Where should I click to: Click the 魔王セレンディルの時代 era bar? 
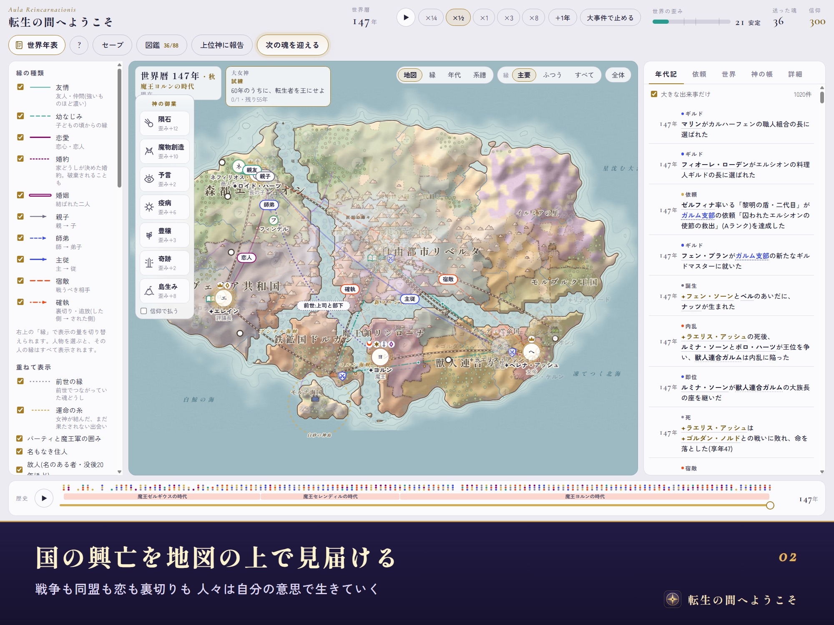pos(330,497)
